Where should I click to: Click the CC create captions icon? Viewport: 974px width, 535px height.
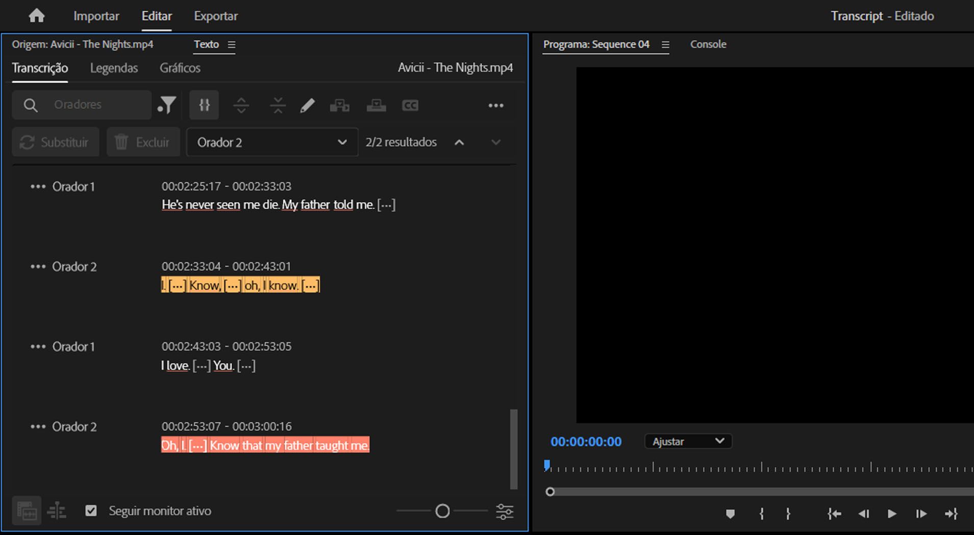point(410,105)
